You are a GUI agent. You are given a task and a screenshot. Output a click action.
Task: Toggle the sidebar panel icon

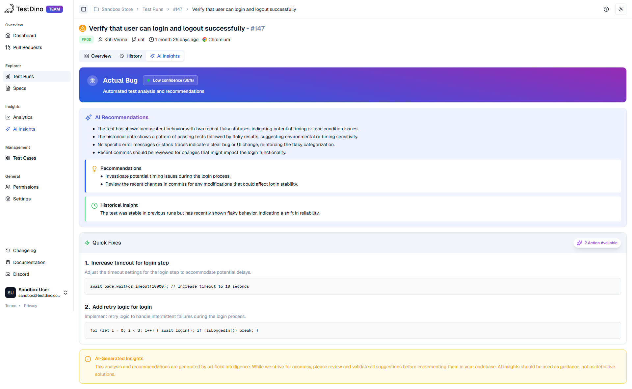(x=84, y=9)
